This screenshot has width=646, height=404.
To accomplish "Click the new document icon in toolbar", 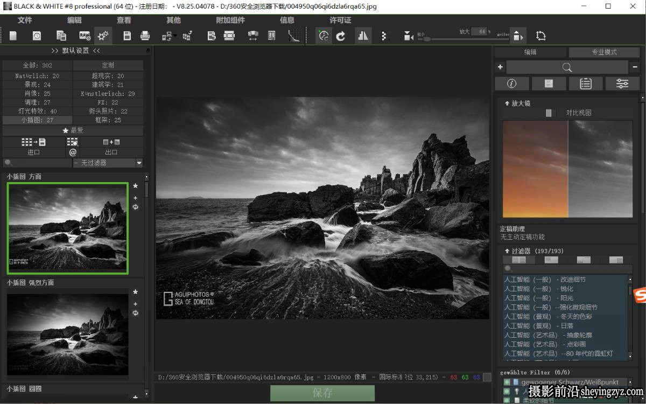I will point(13,36).
